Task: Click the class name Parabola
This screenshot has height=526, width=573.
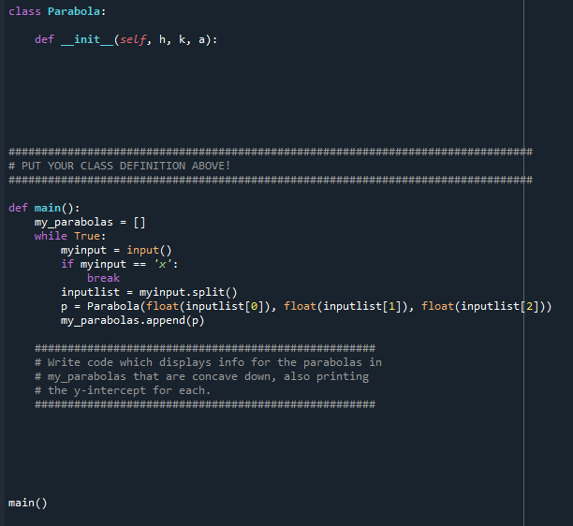Action: [74, 11]
